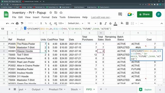Increase decimal places
The image size is (165, 93).
pyautogui.click(x=55, y=24)
